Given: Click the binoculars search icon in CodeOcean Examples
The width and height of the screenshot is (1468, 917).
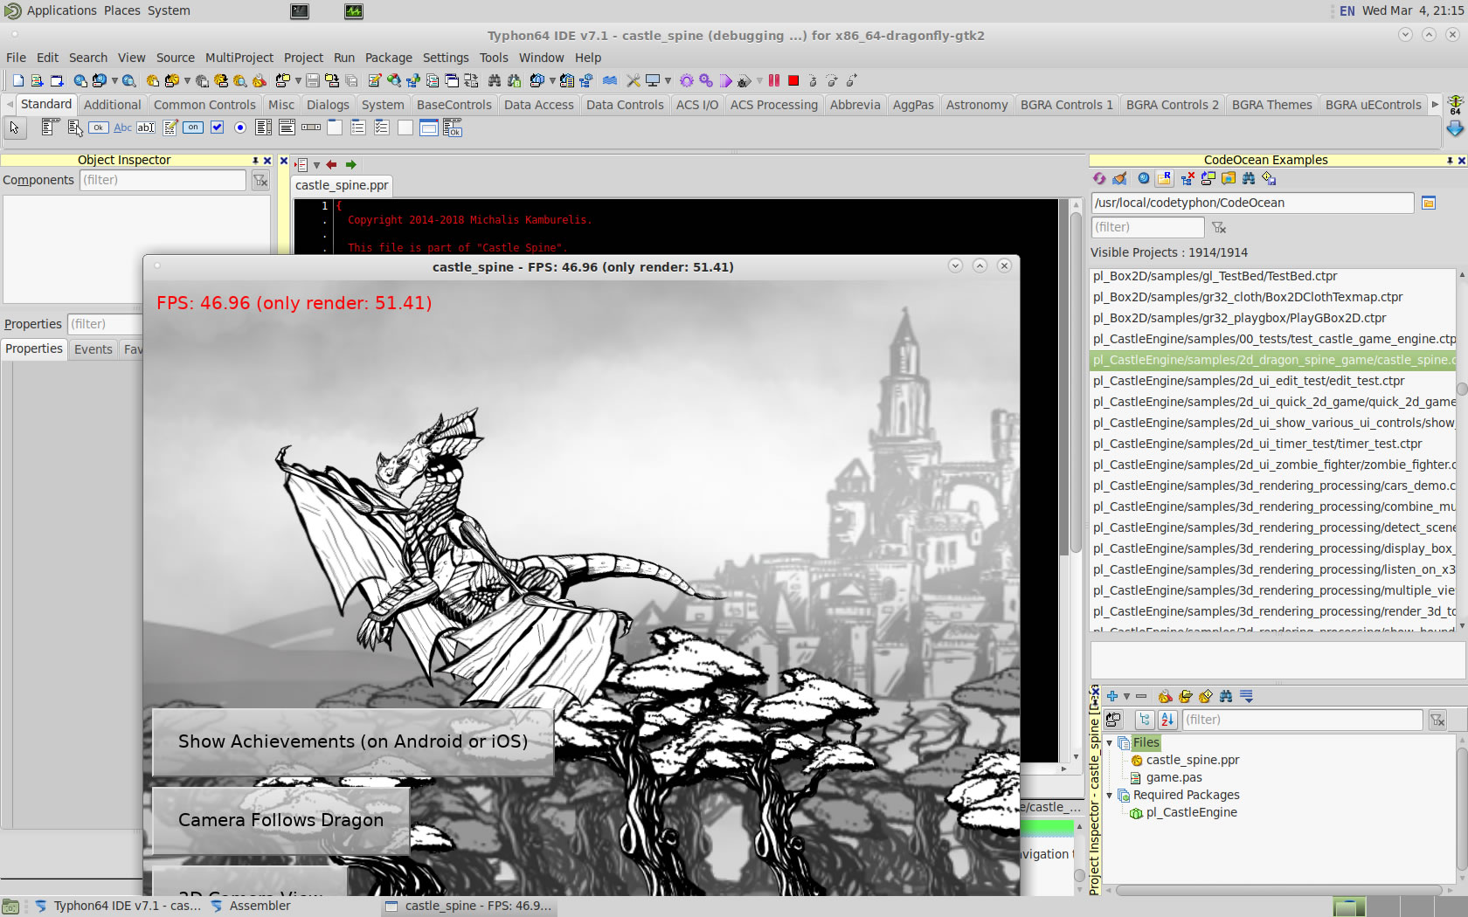Looking at the screenshot, I should 1249,178.
